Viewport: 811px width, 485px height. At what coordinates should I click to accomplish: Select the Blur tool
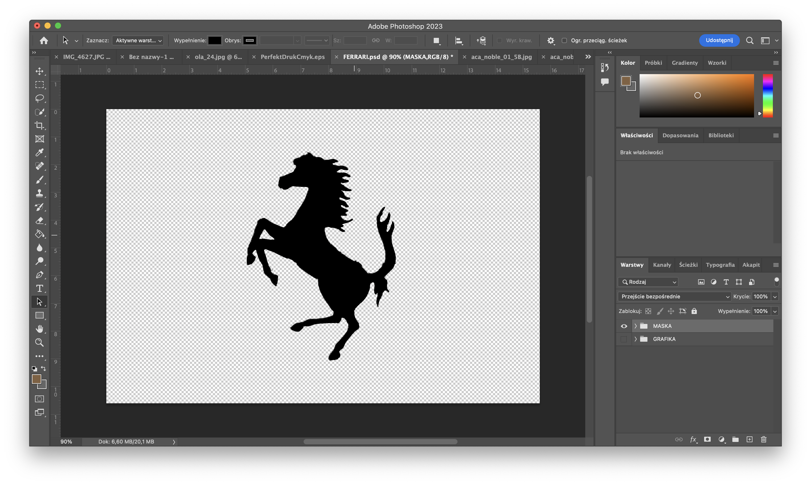39,248
